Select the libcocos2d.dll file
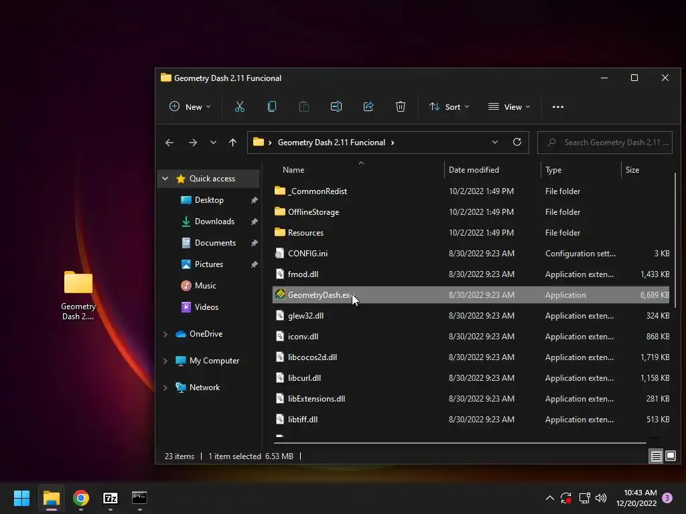 (x=471, y=357)
